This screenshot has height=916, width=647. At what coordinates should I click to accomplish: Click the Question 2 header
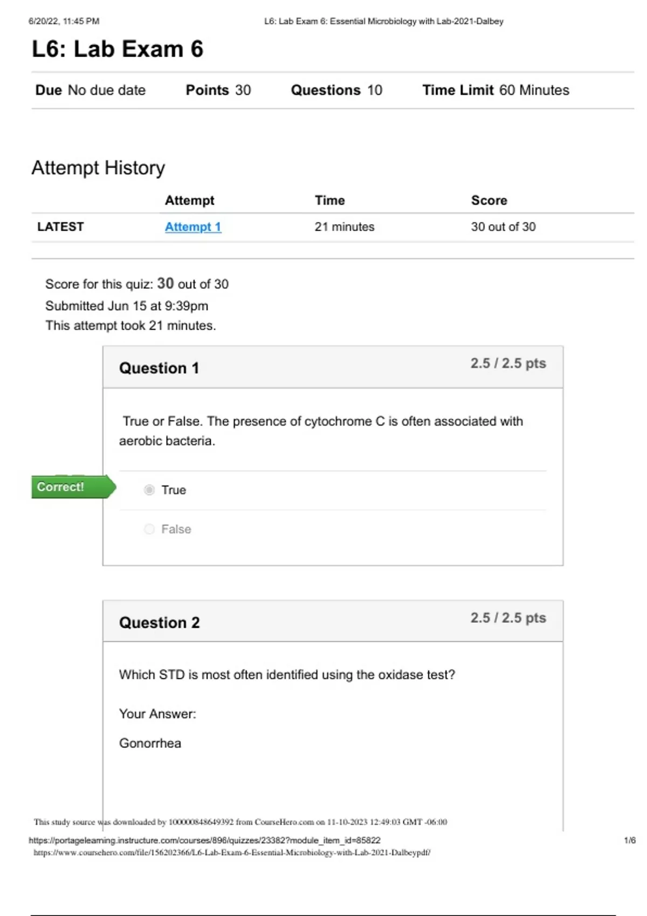click(159, 622)
